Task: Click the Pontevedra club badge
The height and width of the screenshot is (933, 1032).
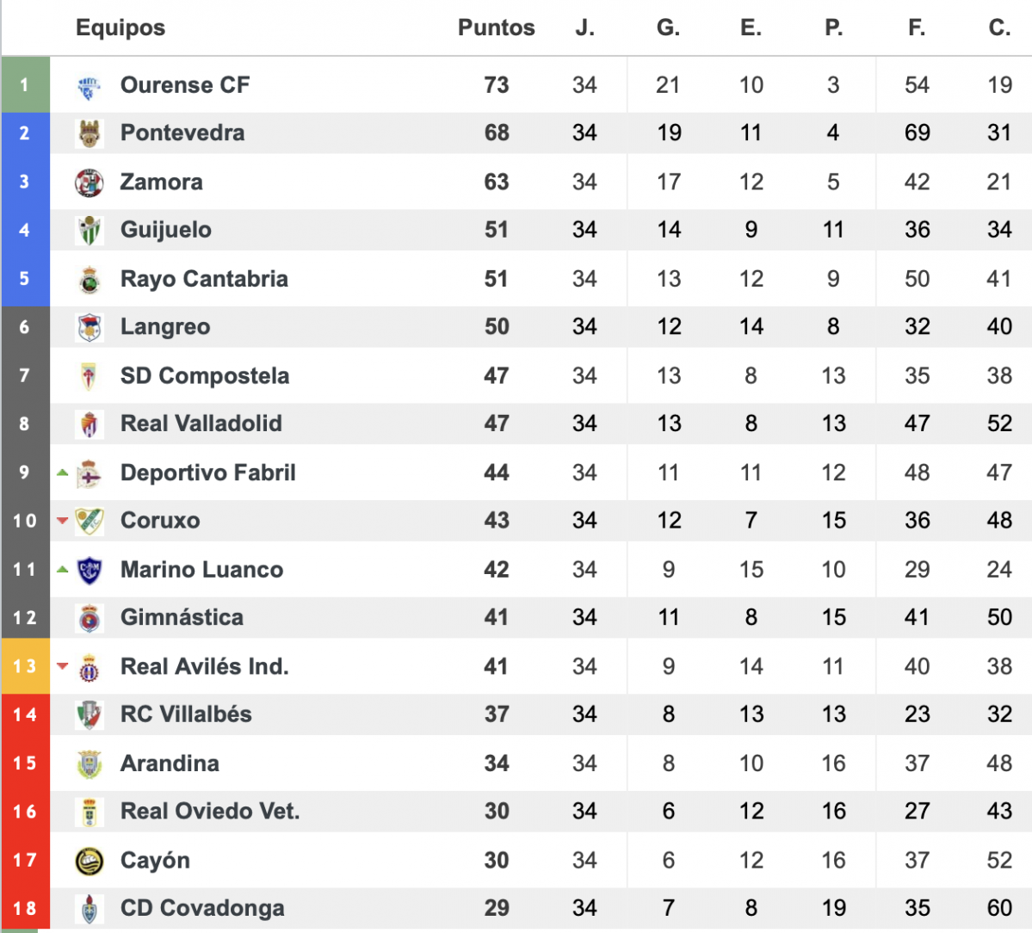Action: pos(89,133)
